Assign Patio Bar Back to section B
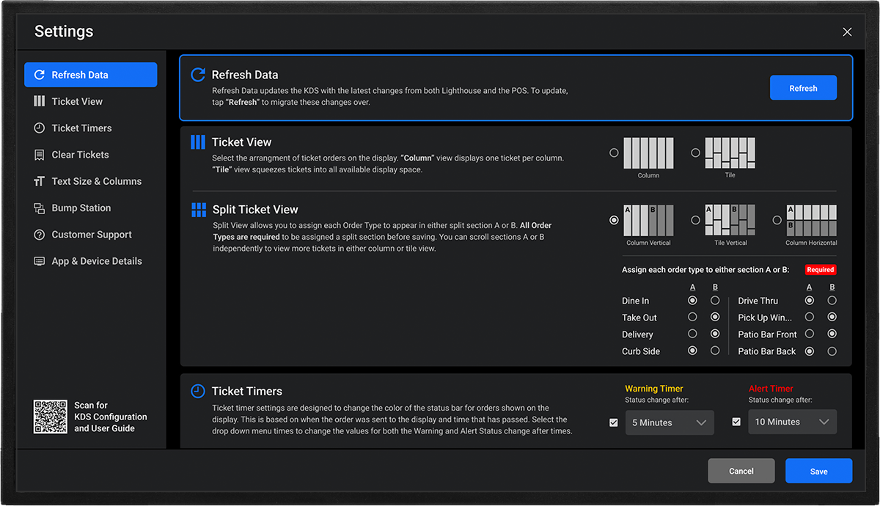Viewport: 880px width, 506px height. coord(832,351)
